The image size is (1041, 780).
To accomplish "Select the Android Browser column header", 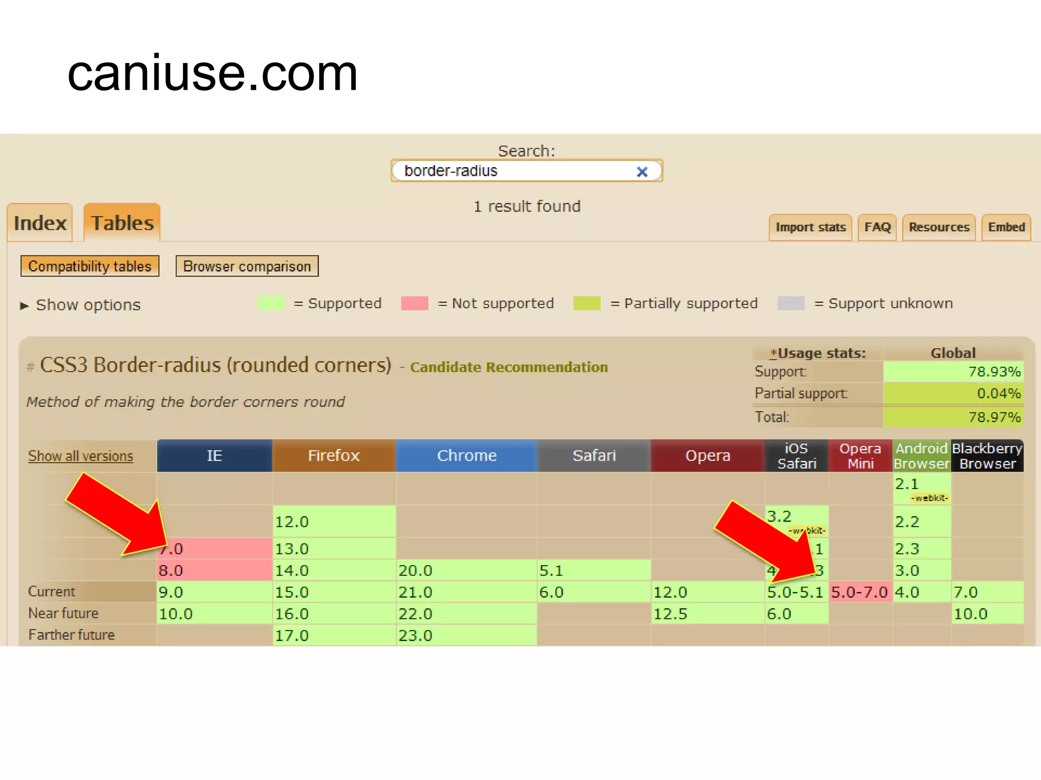I will (x=922, y=456).
